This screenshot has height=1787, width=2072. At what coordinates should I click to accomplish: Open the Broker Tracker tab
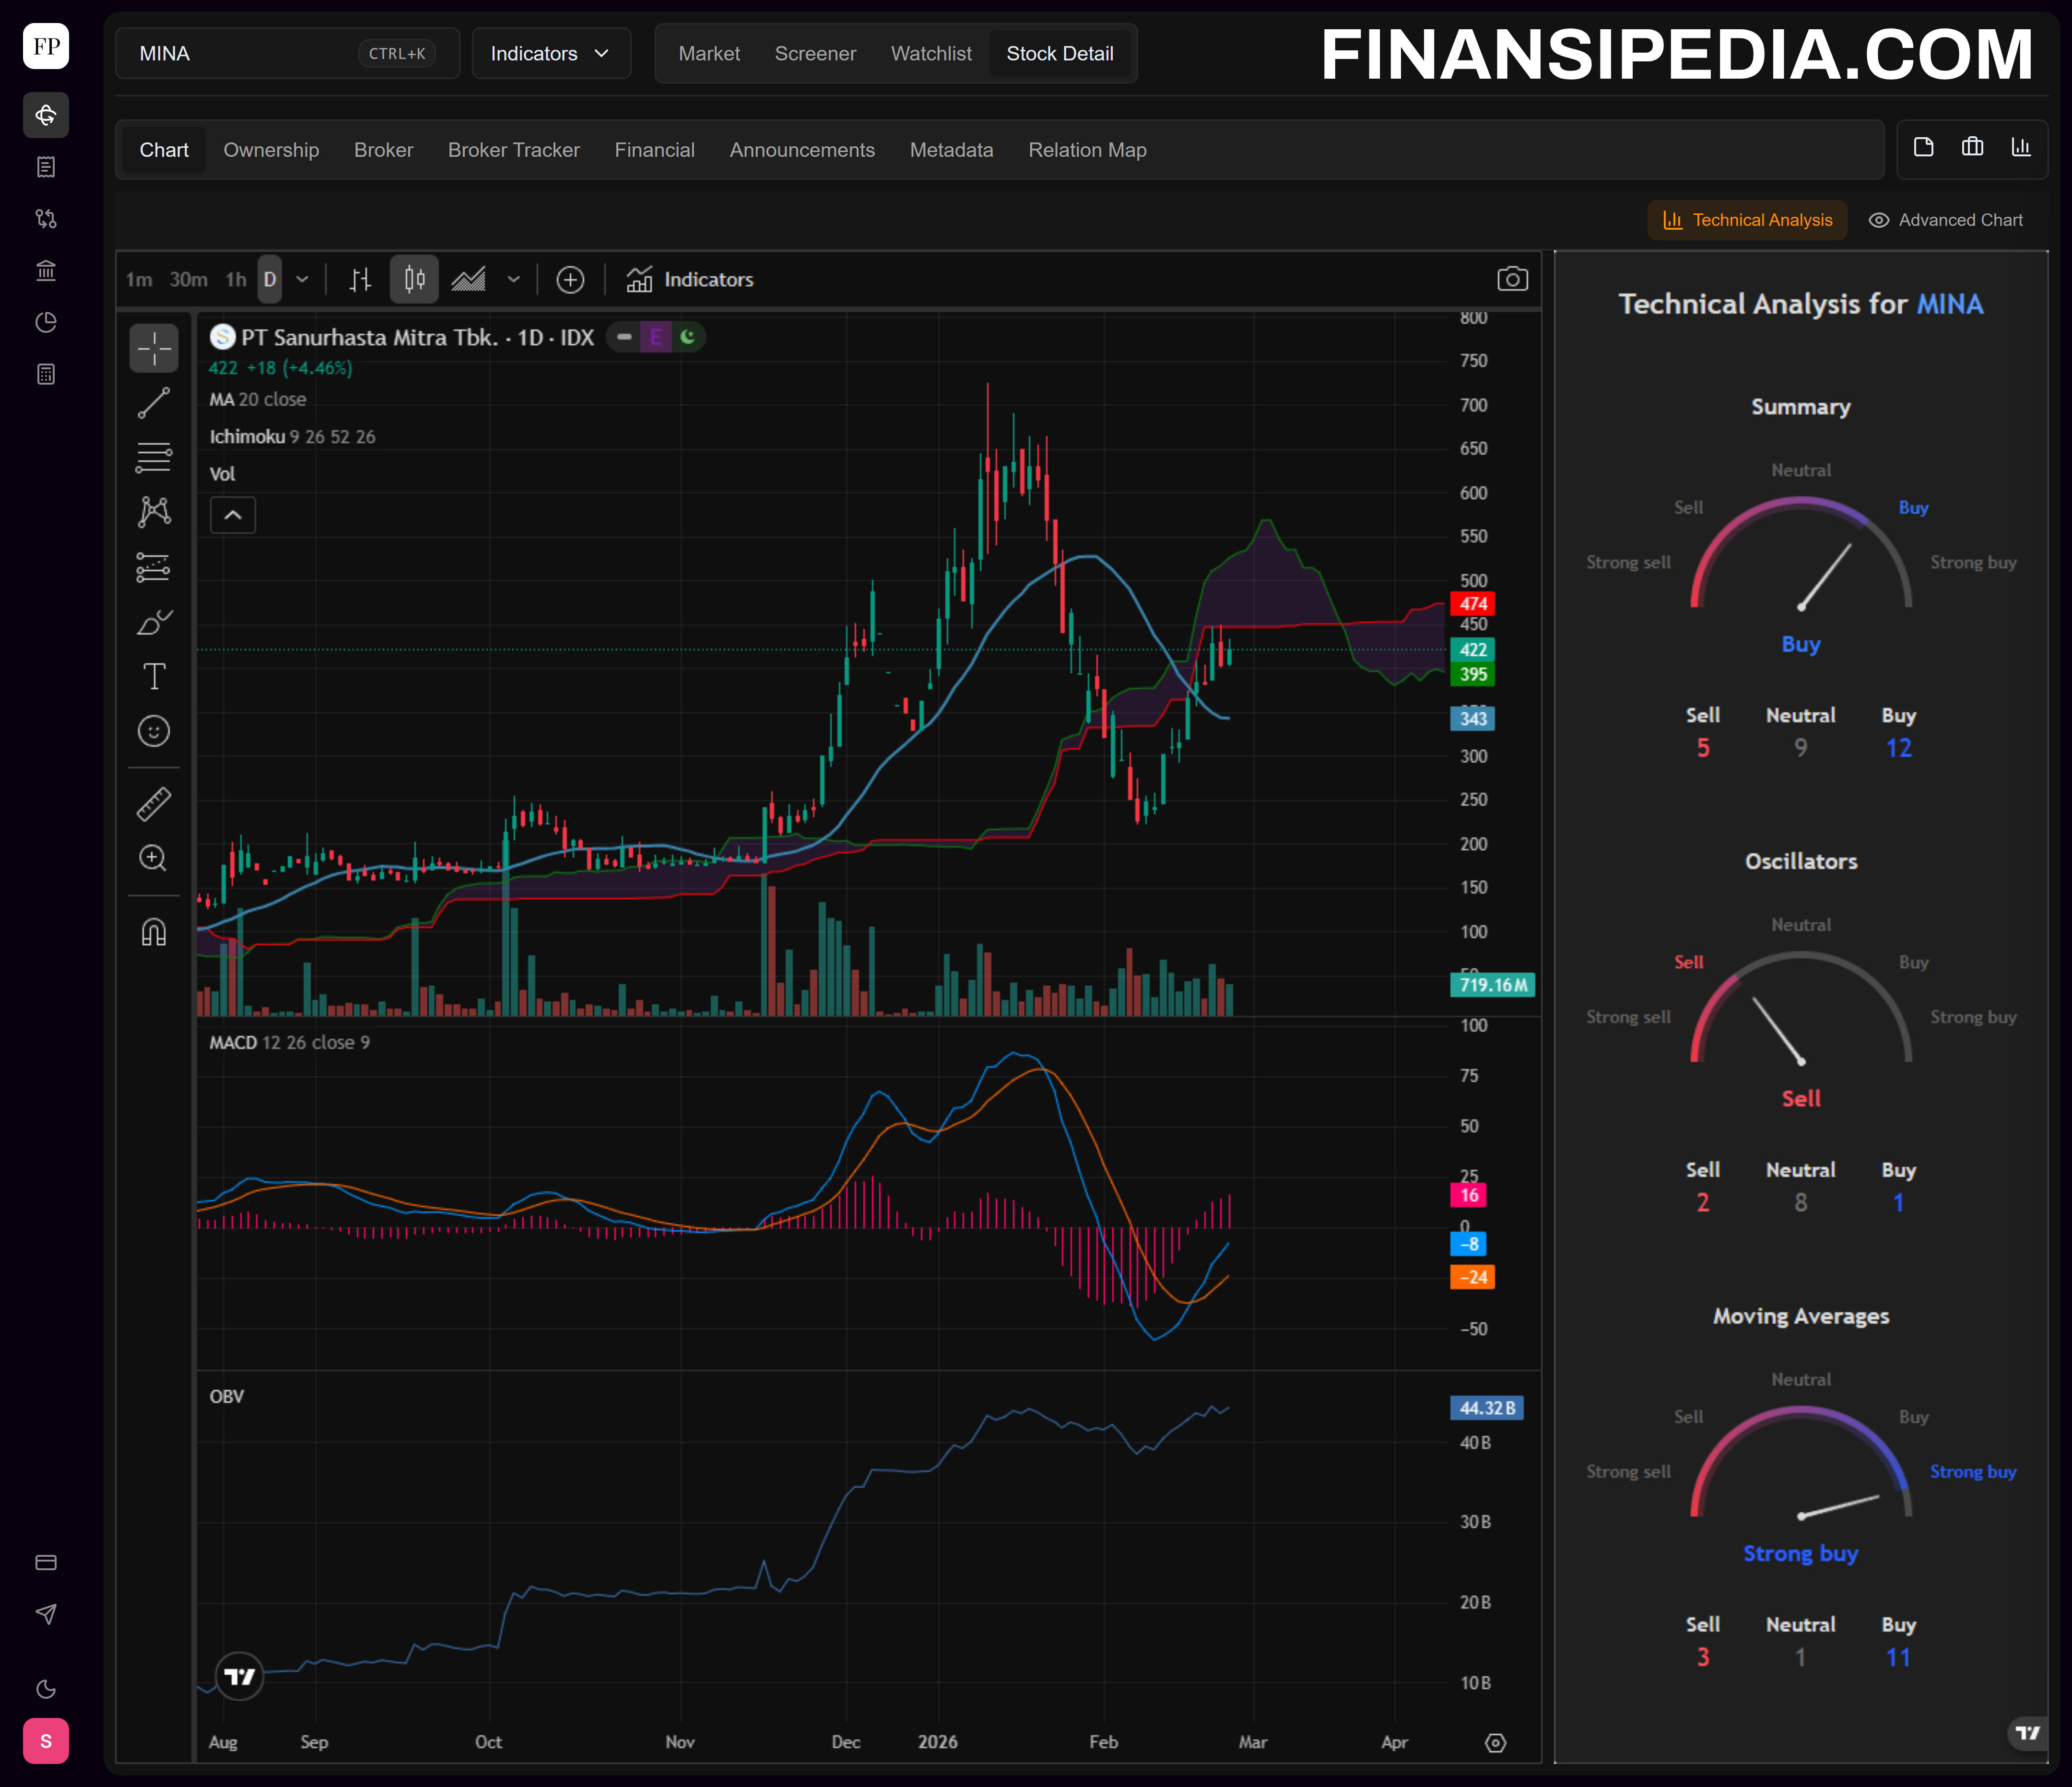(513, 150)
